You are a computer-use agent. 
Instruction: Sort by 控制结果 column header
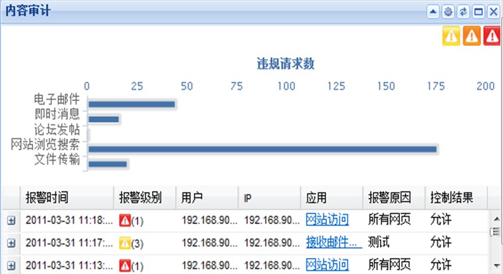pos(456,198)
